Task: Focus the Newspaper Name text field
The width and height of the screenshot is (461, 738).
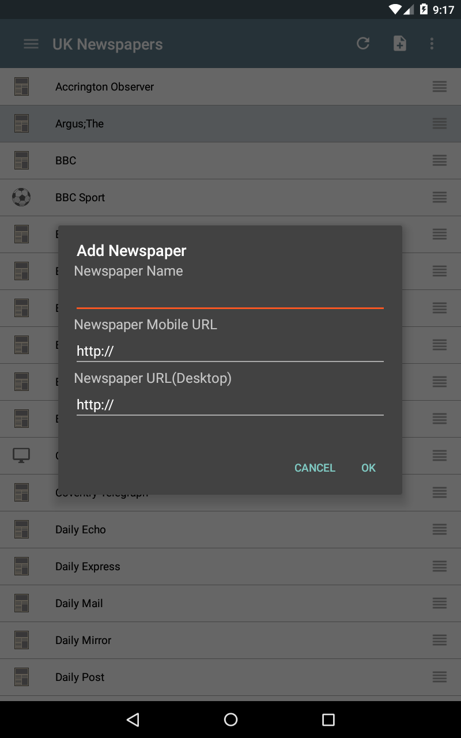Action: [230, 298]
